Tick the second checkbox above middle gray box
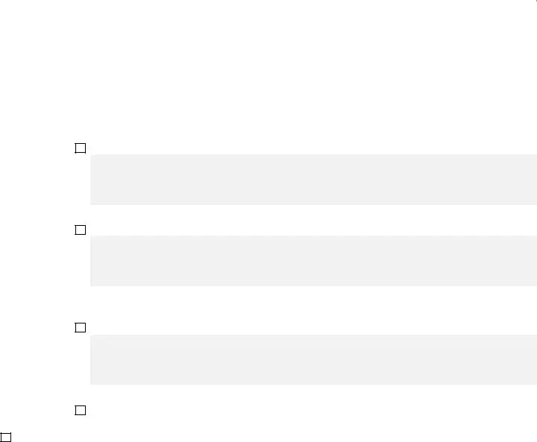Viewport: 537px width, 442px height. (x=80, y=230)
